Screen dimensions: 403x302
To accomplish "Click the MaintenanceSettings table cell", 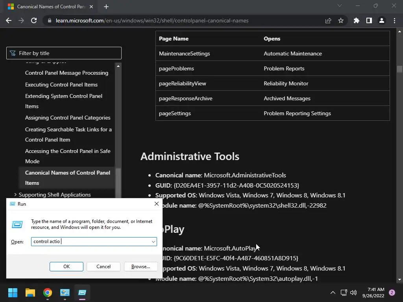I will pyautogui.click(x=184, y=53).
